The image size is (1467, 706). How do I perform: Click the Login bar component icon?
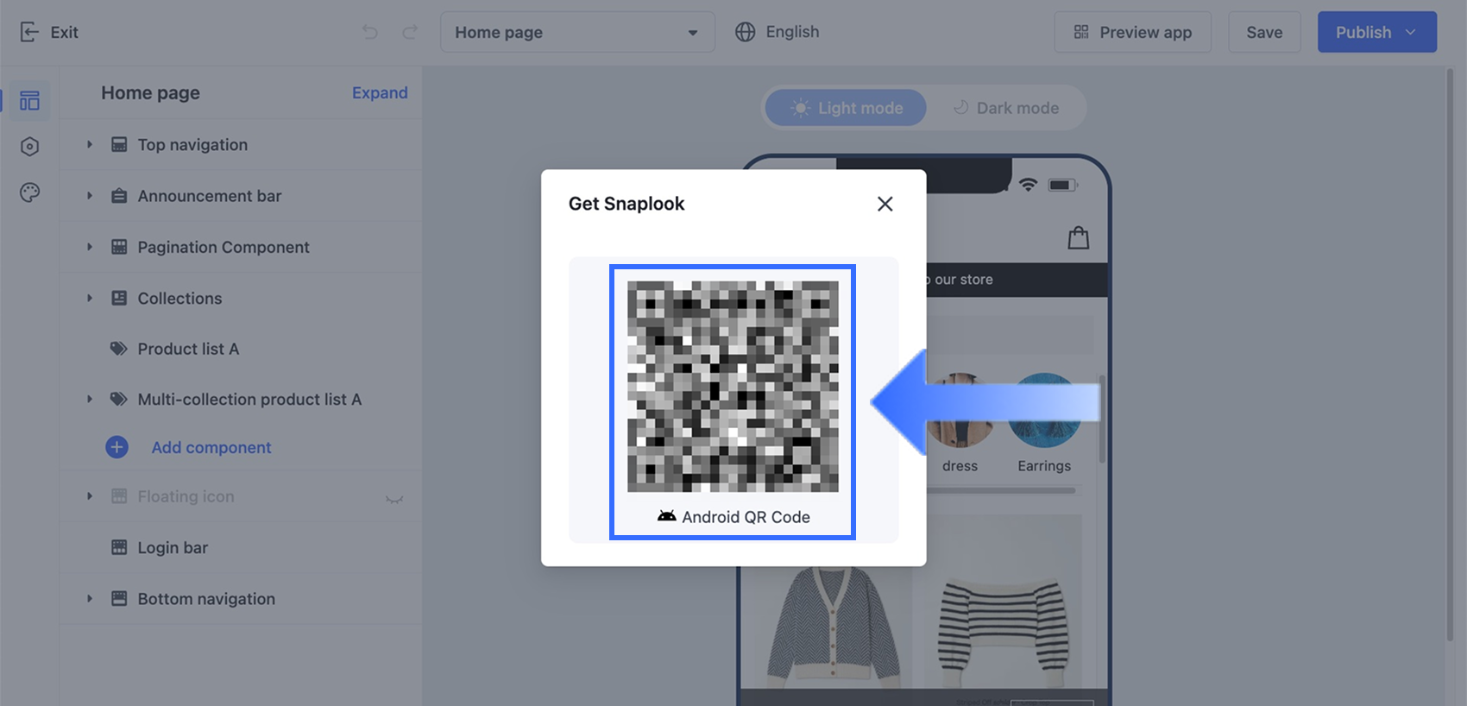(x=119, y=547)
